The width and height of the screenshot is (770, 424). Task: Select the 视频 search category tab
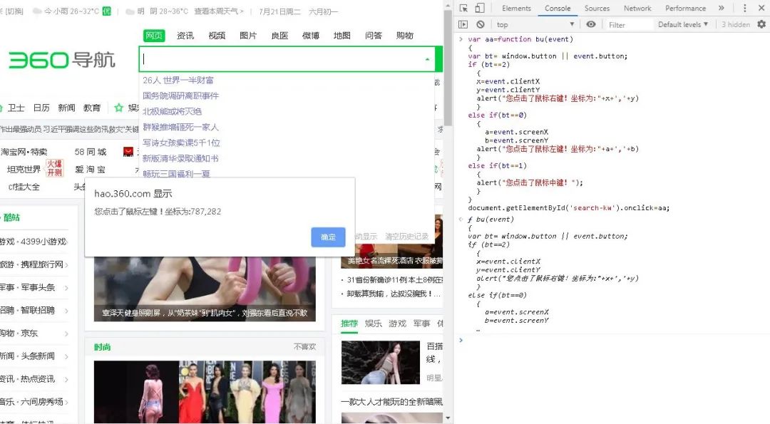217,36
